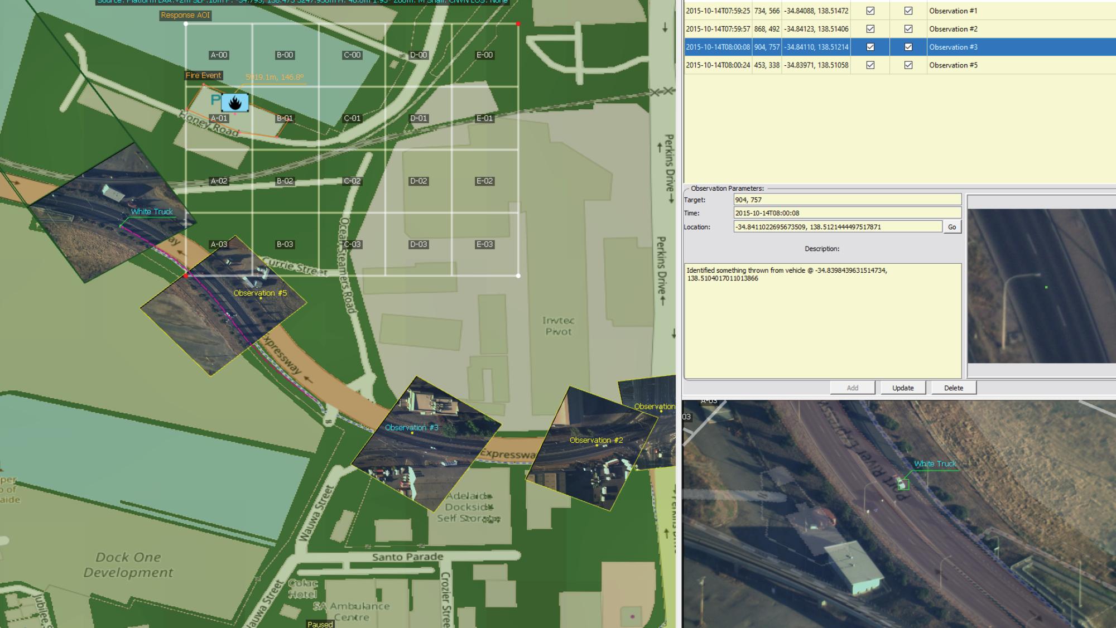Click the Delete button

click(x=953, y=388)
